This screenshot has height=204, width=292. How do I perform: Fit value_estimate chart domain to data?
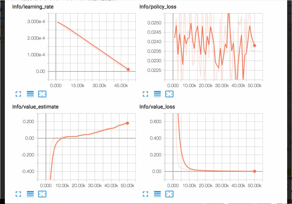tap(42, 194)
